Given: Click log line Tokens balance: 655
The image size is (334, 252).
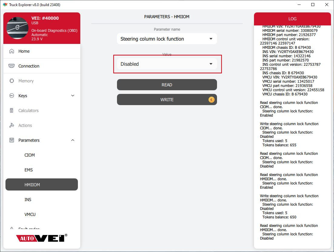Looking at the screenshot, I should (x=279, y=145).
